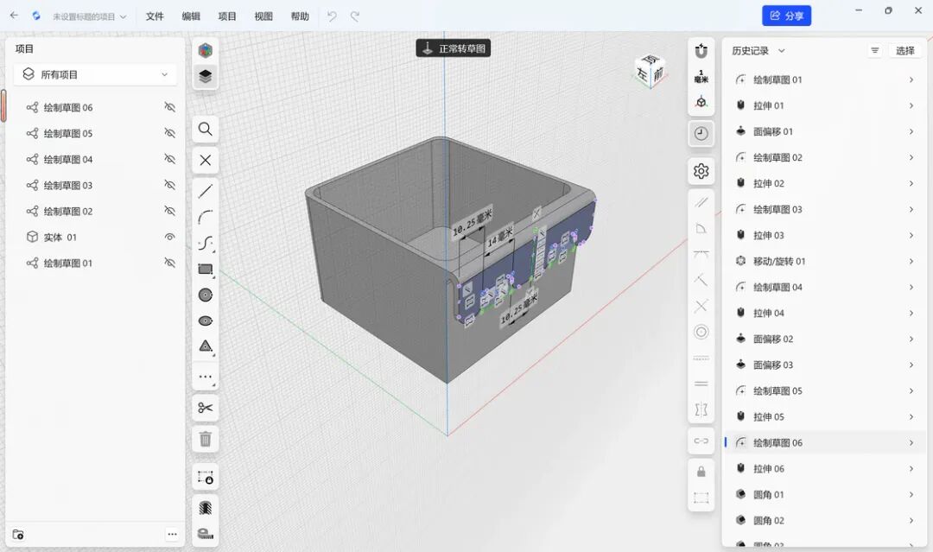Click the trash Delete icon
The width and height of the screenshot is (933, 552).
pyautogui.click(x=206, y=439)
